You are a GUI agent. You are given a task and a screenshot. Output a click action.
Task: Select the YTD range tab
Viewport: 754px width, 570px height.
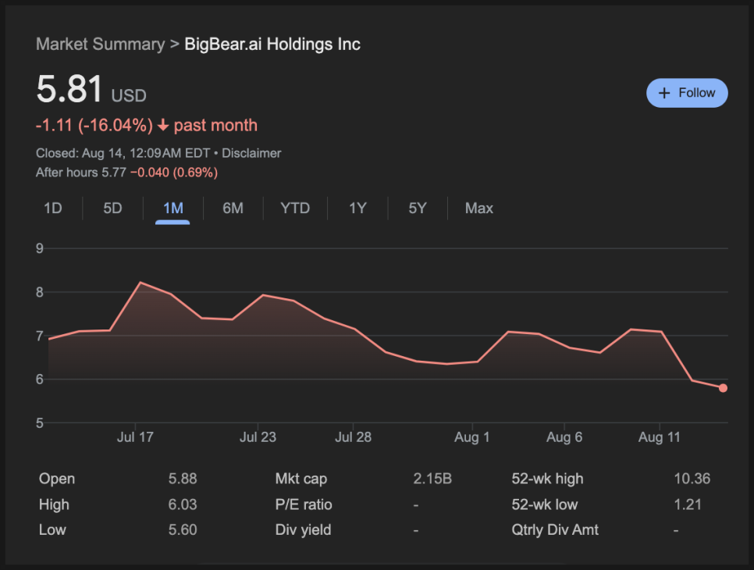pyautogui.click(x=295, y=208)
